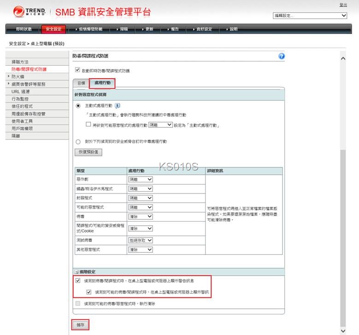Open the 掃瞄 menu
This screenshot has height=335, width=359.
tap(122, 29)
